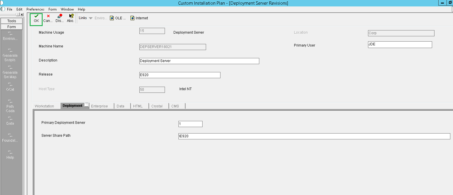Click Generate Scripts in the sidebar
The width and height of the screenshot is (453, 195).
[x=10, y=55]
